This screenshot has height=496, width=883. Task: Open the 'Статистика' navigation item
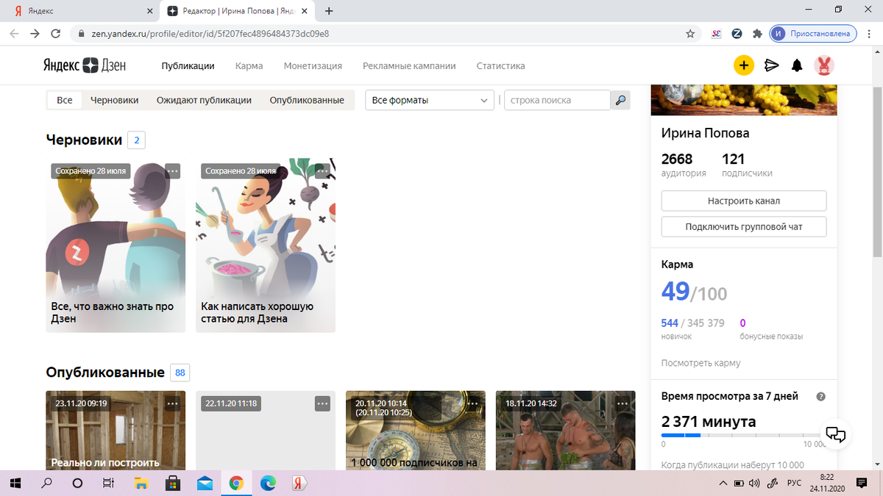click(x=500, y=65)
